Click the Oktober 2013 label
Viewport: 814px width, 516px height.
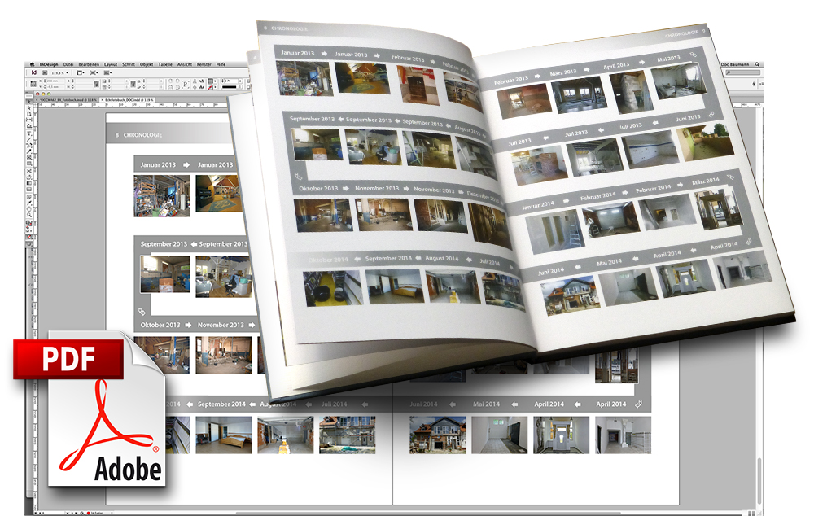coord(160,325)
